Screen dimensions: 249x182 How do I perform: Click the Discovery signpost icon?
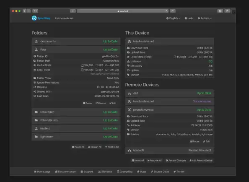tap(128, 66)
